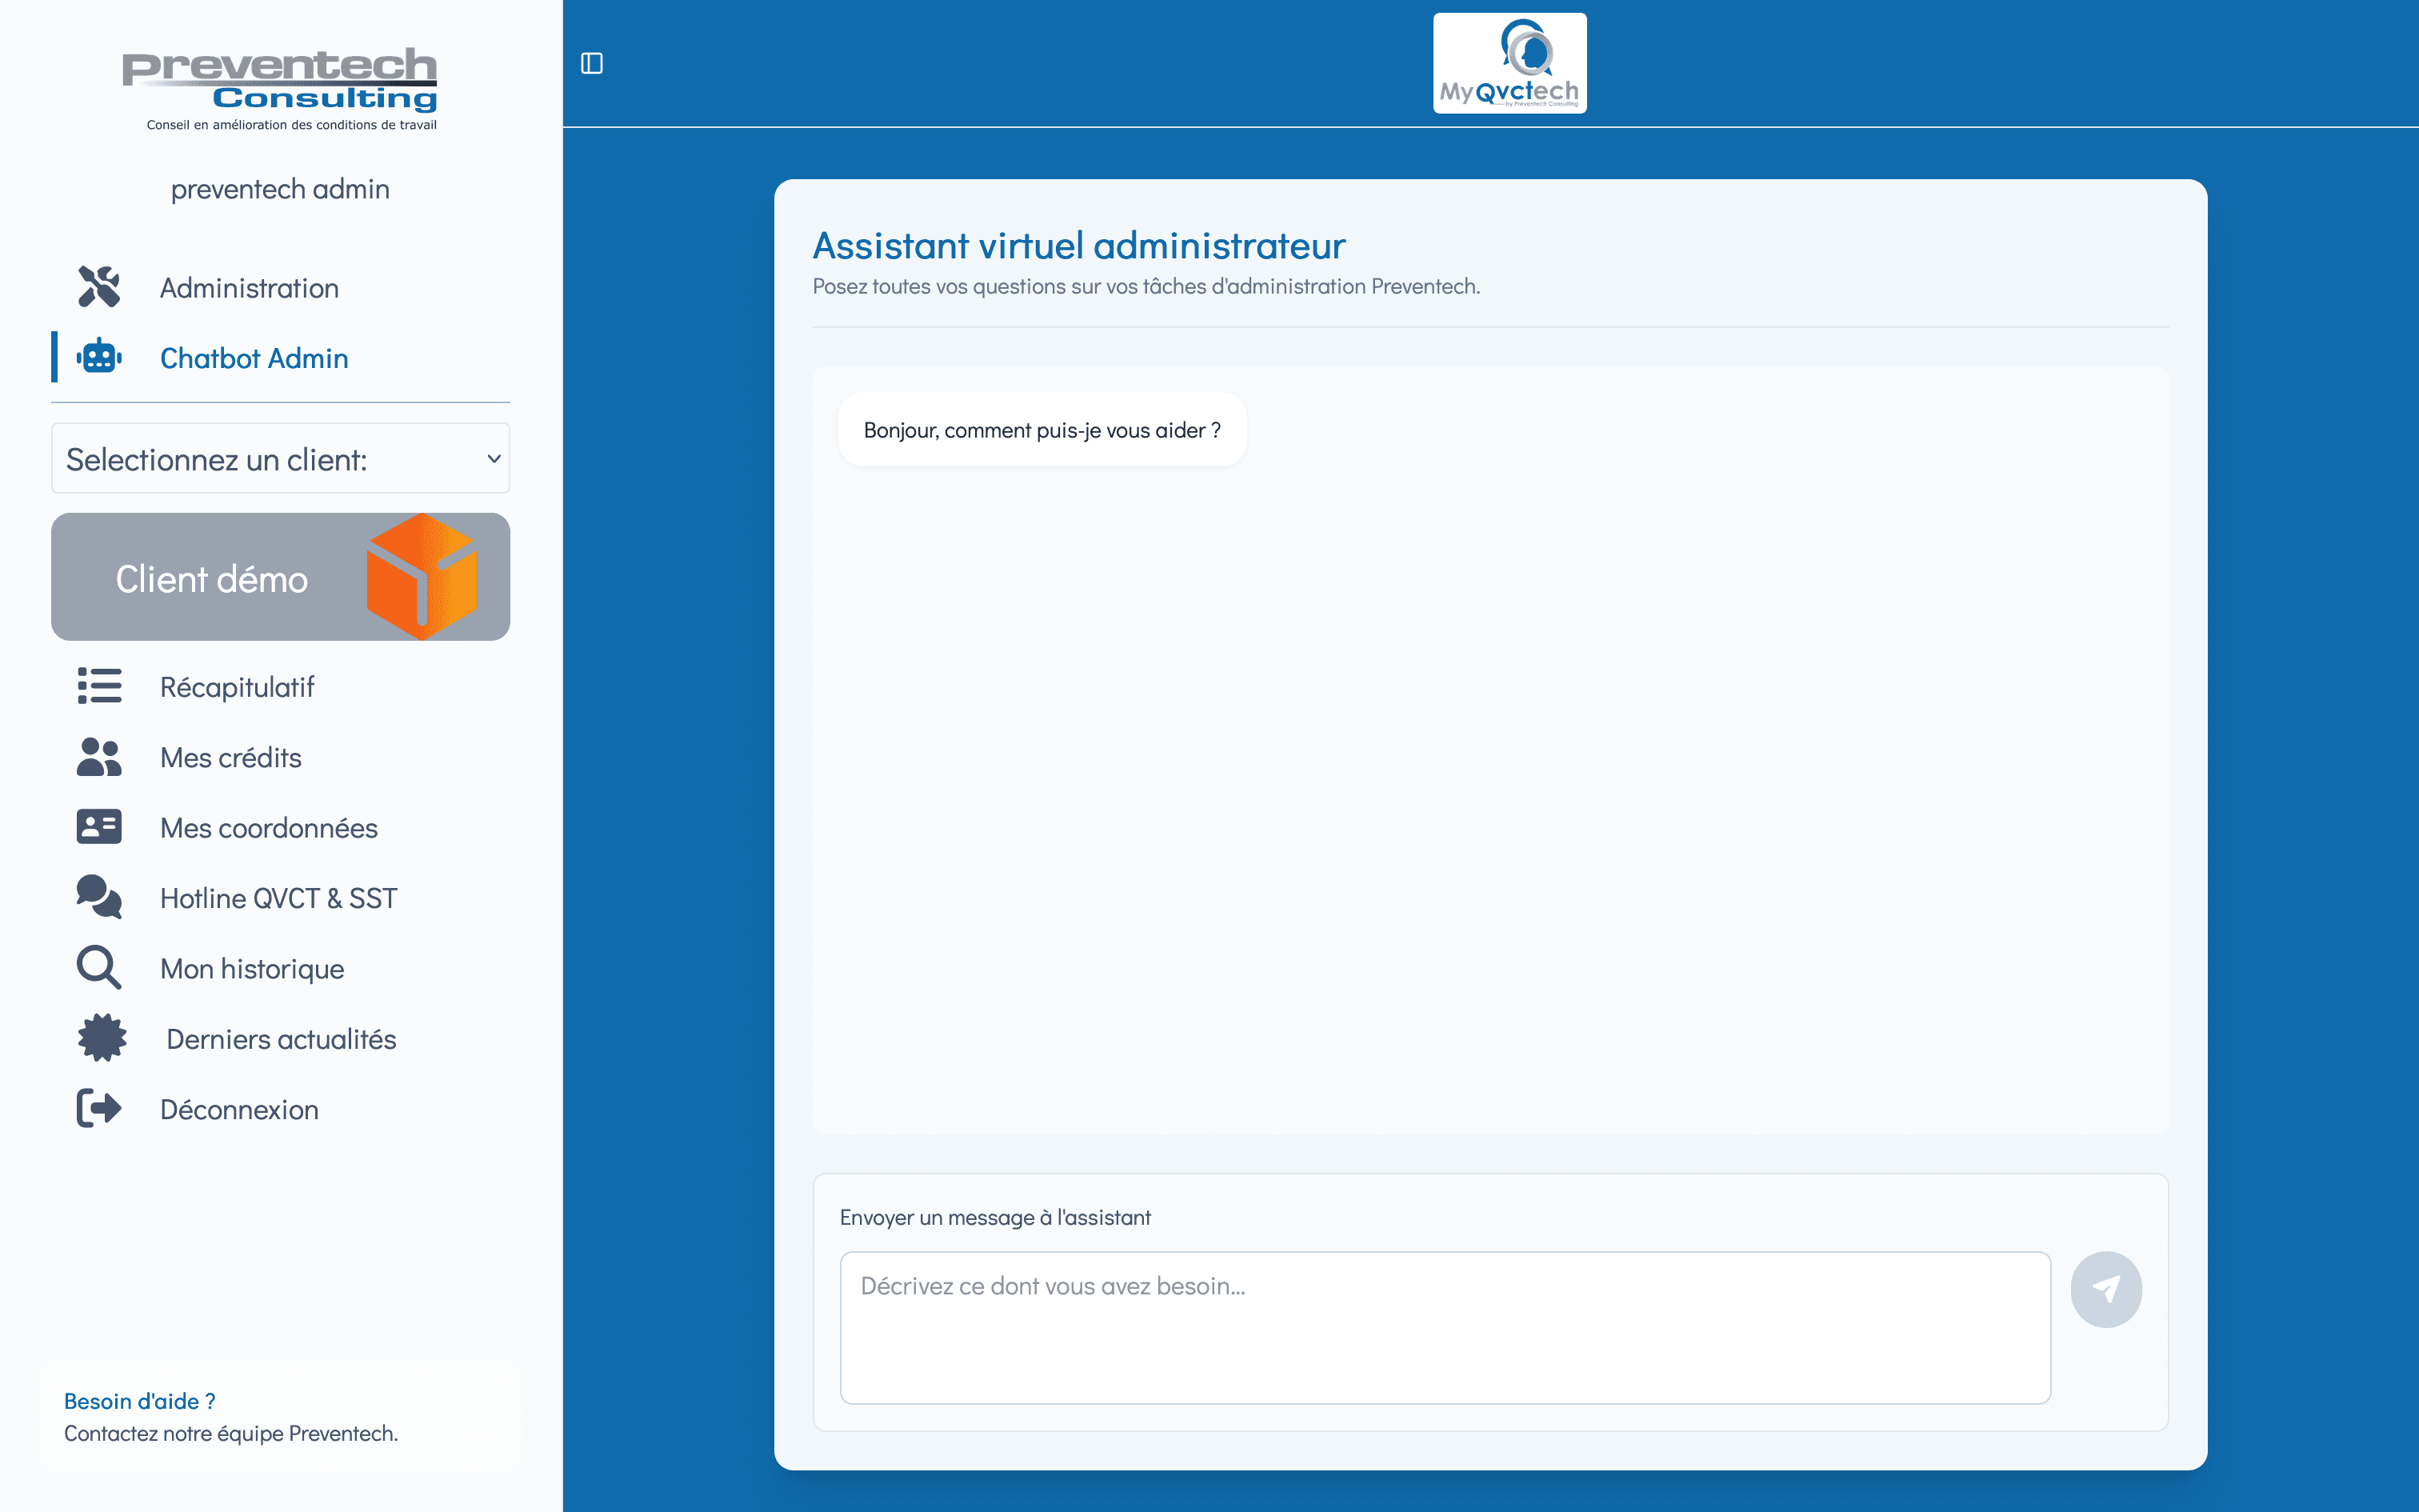The image size is (2419, 1512).
Task: Focus the assistant message text field
Action: click(x=1445, y=1327)
